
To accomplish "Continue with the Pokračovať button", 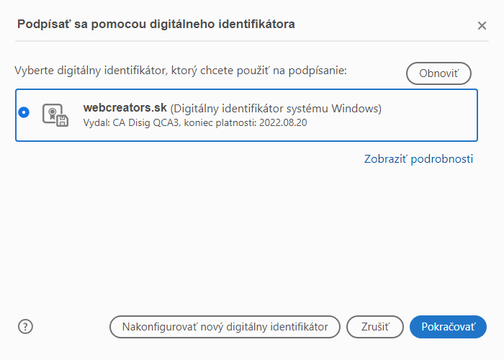I will click(x=448, y=326).
